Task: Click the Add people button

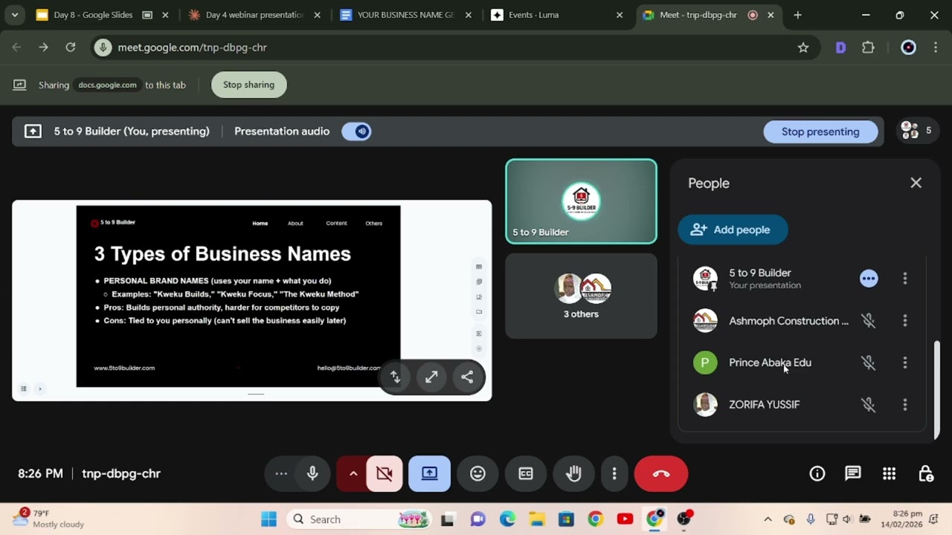Action: pyautogui.click(x=733, y=230)
